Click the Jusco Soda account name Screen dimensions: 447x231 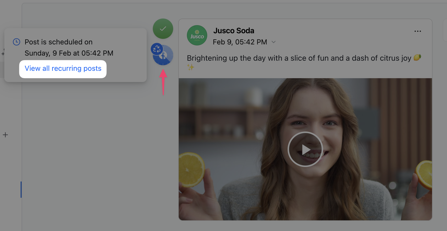tap(234, 31)
